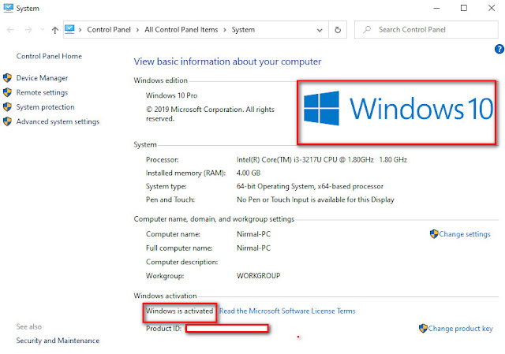Image resolution: width=505 pixels, height=354 pixels.
Task: Click 'No Pen or Touch Input' value
Action: pos(316,199)
